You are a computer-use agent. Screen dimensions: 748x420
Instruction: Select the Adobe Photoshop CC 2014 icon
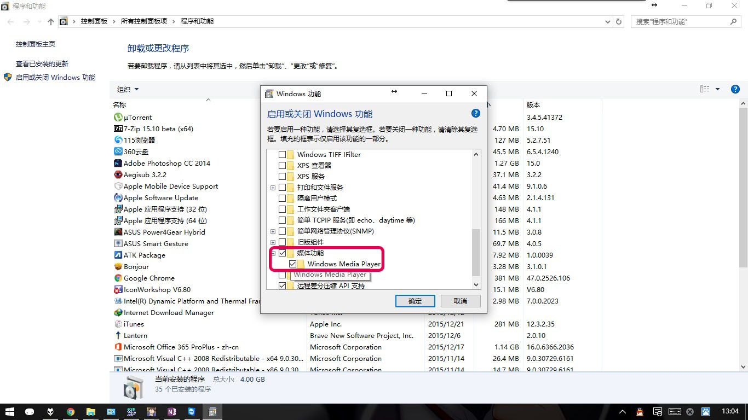[118, 163]
